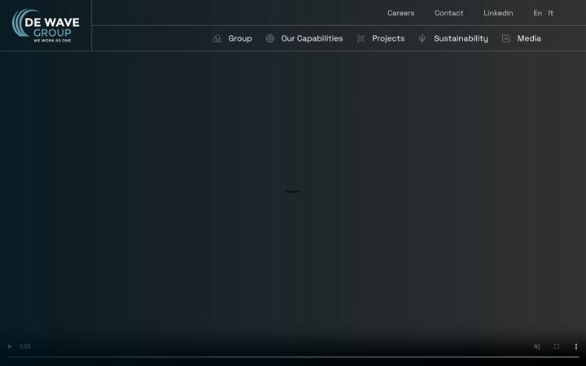This screenshot has width=586, height=366.
Task: Open the Careers link
Action: click(x=400, y=13)
